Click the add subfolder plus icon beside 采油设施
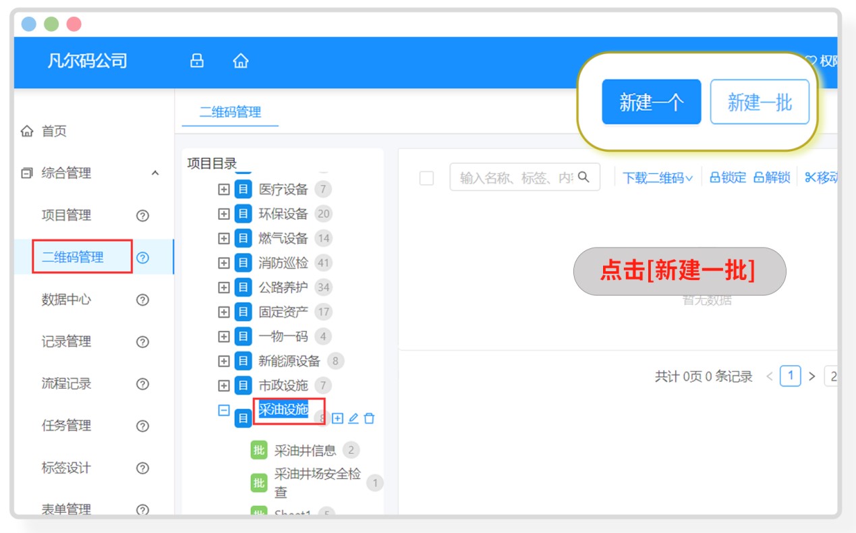The height and width of the screenshot is (533, 856). click(338, 418)
